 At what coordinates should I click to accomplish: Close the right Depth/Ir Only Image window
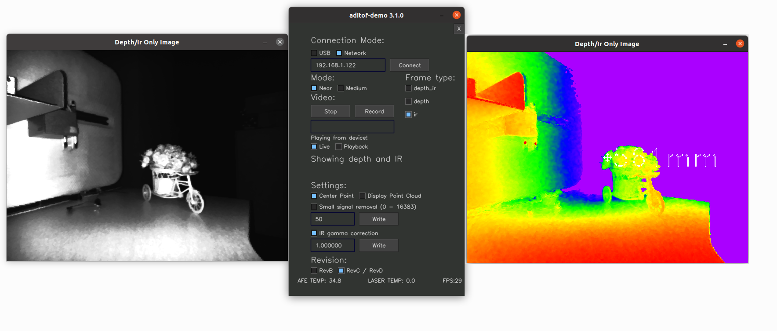[x=740, y=44]
